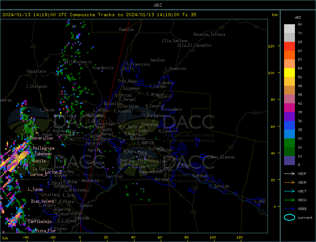Click the Mirador label
Viewport: 316px width, 242px height.
162,179
